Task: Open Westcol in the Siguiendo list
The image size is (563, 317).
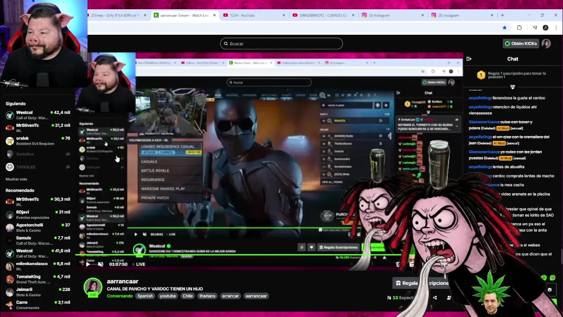Action: [38, 115]
